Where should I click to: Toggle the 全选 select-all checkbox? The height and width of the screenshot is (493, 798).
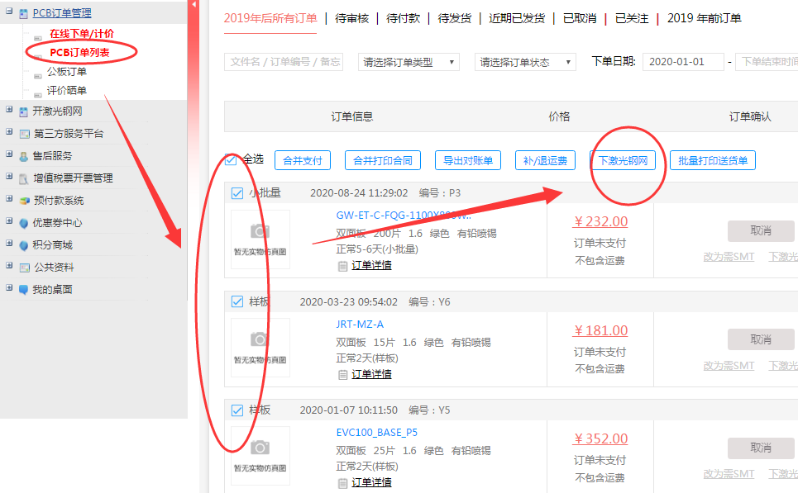tap(231, 159)
